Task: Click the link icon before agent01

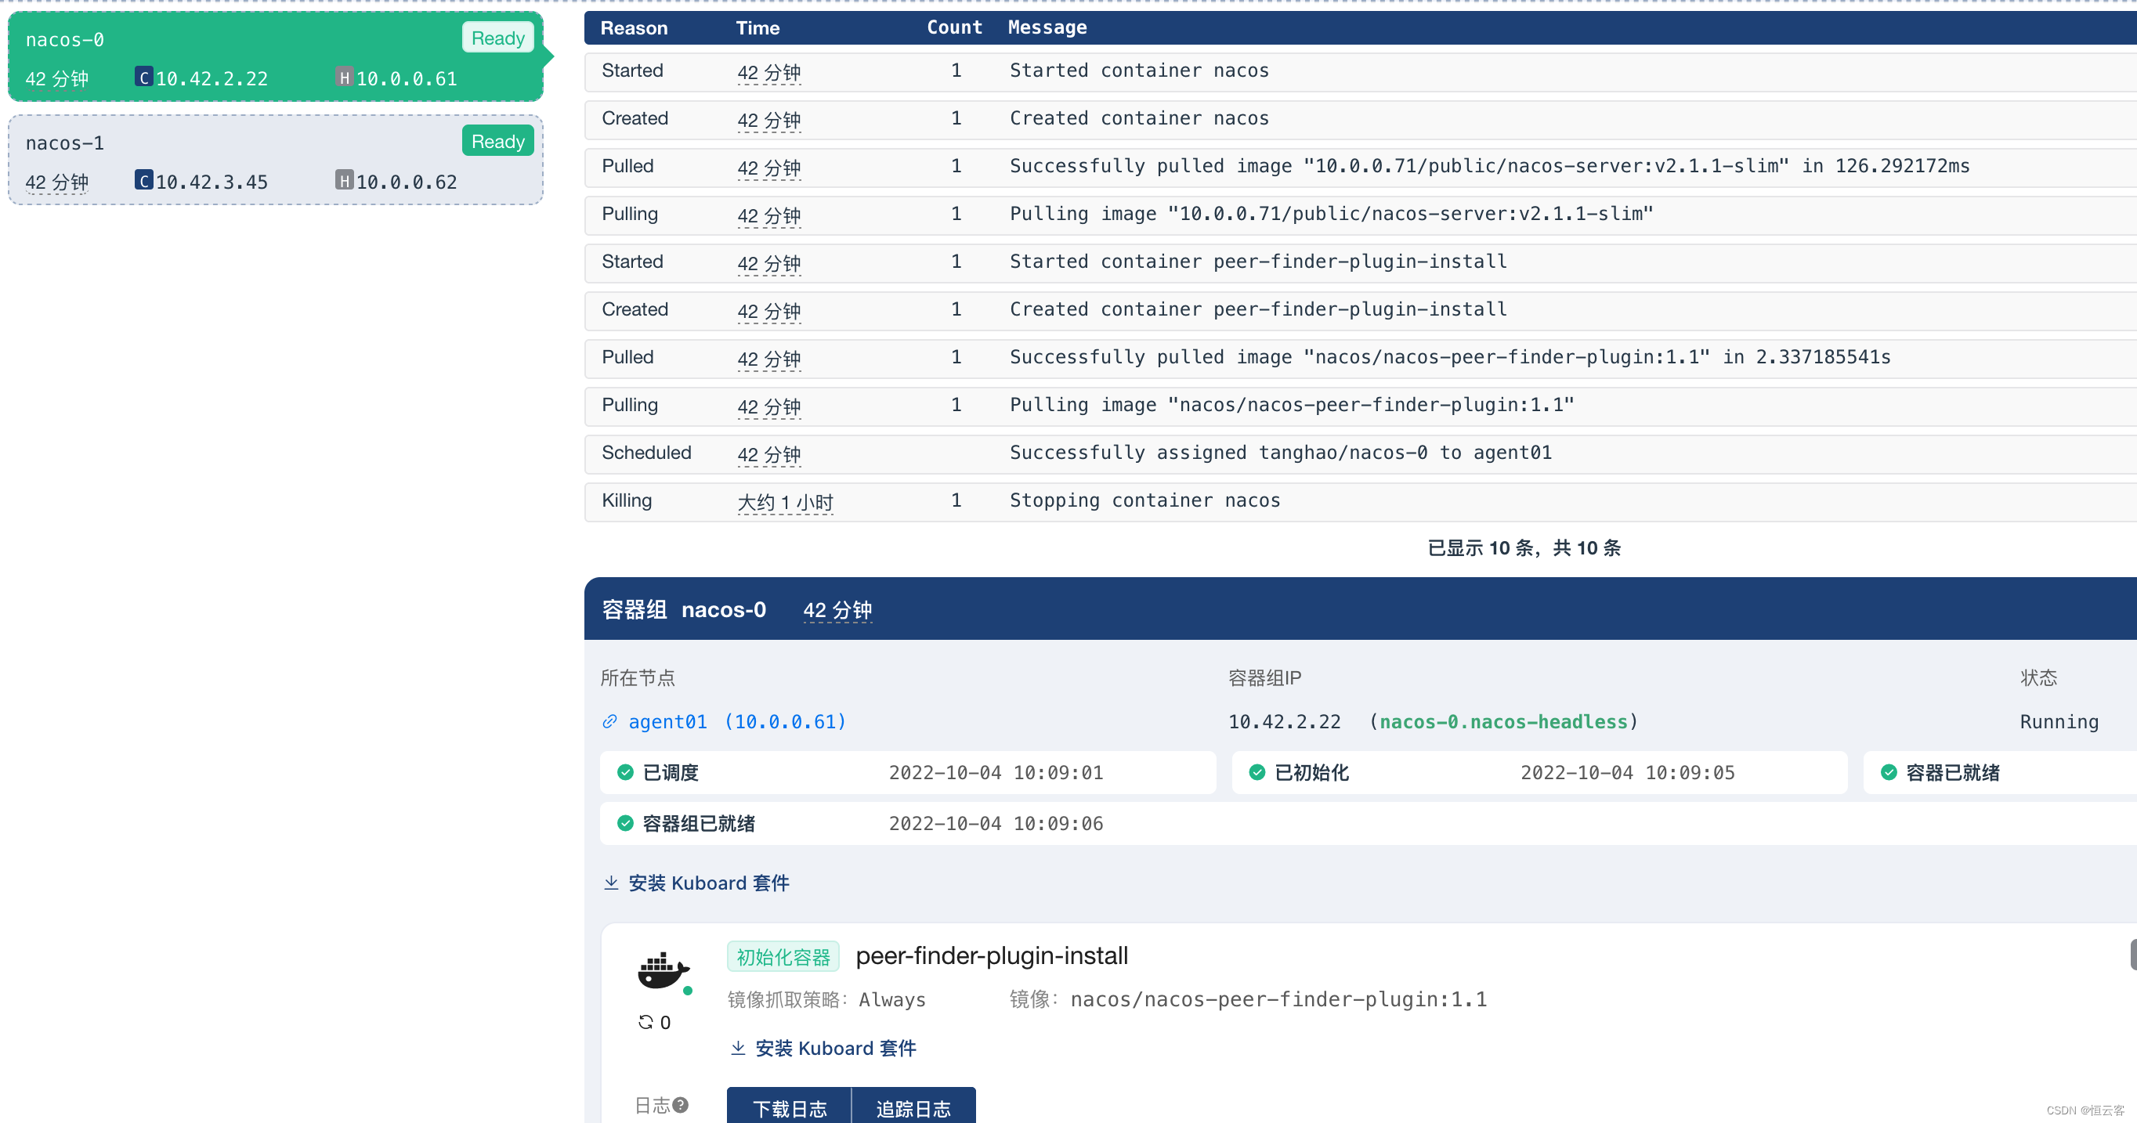Action: (x=609, y=721)
